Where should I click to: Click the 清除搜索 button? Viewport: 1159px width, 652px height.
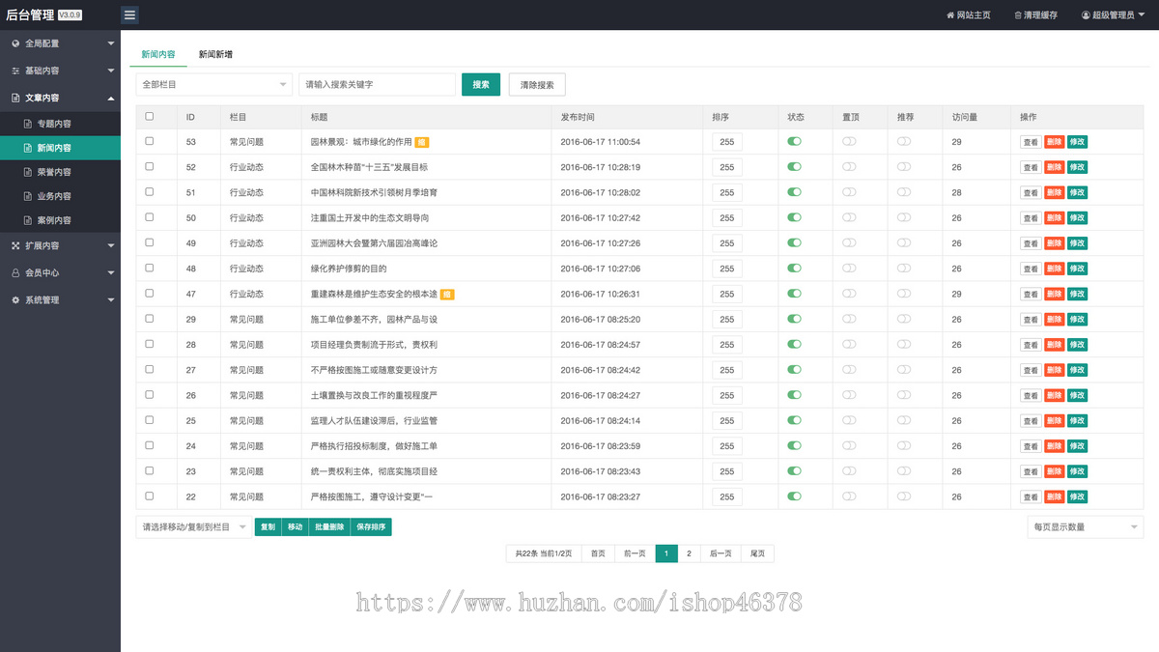click(537, 85)
